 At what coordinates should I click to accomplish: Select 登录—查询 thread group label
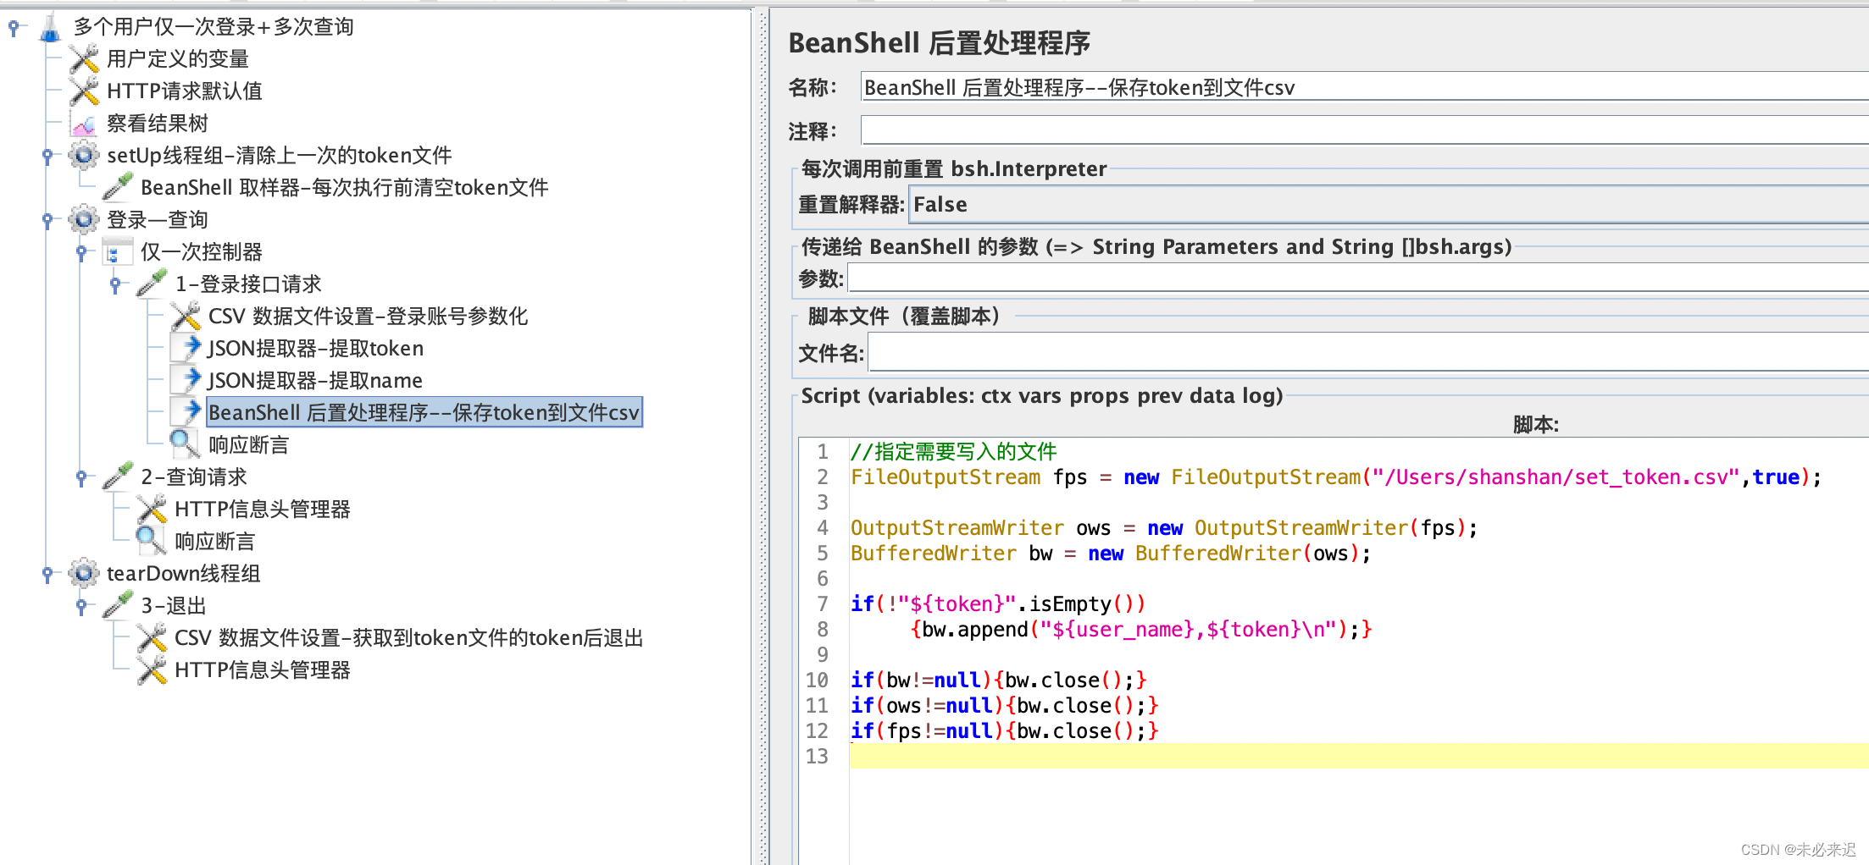158,220
